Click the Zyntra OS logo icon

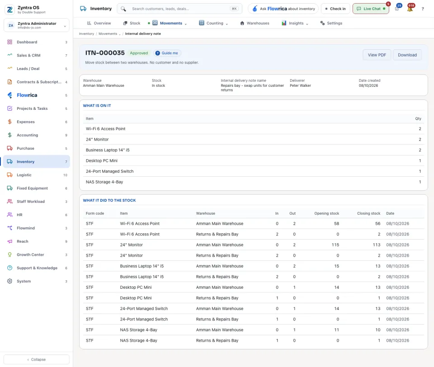9,9
